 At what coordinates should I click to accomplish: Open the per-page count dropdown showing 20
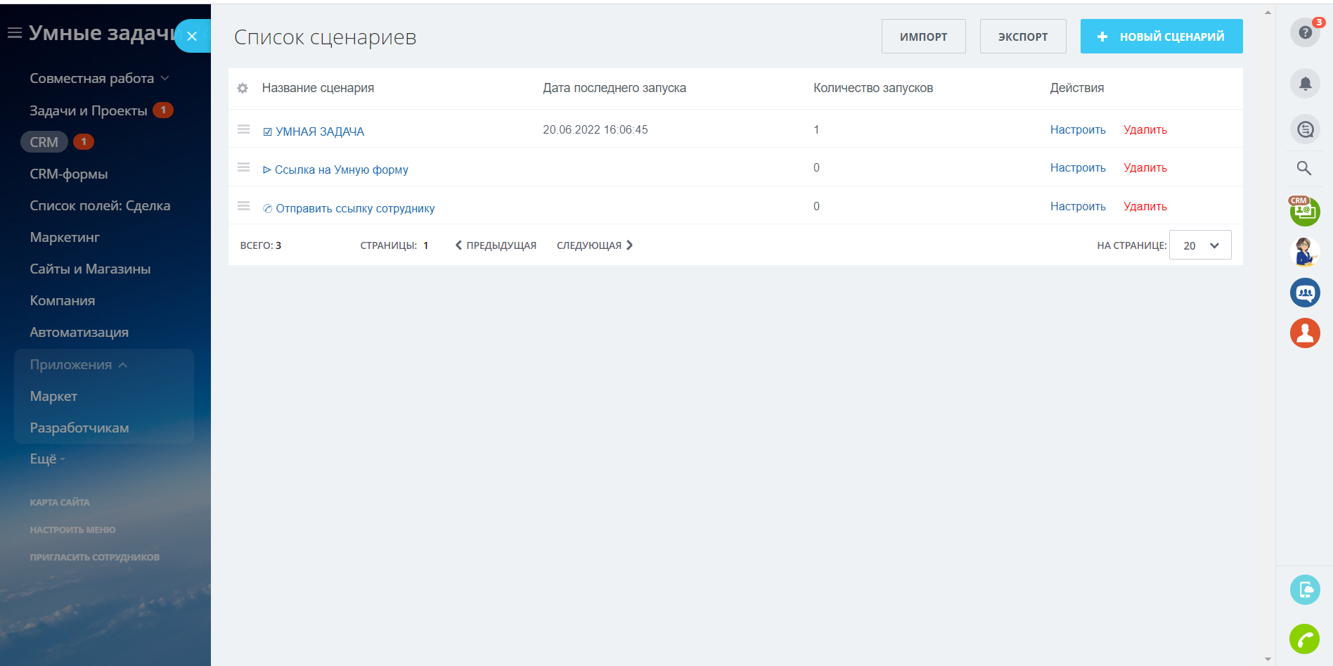pyautogui.click(x=1199, y=245)
